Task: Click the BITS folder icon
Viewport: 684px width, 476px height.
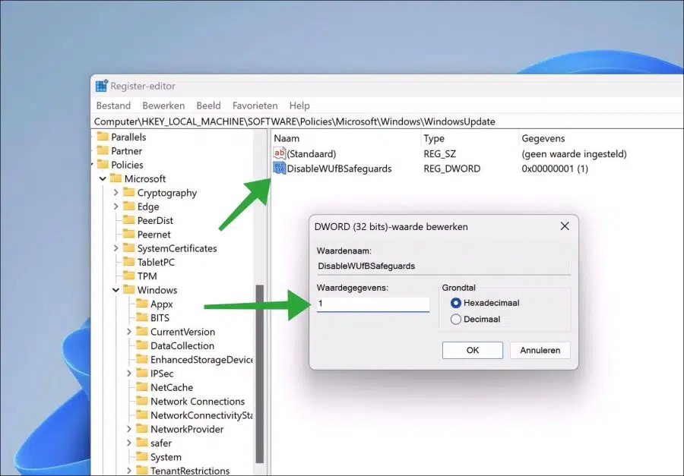Action: point(142,318)
